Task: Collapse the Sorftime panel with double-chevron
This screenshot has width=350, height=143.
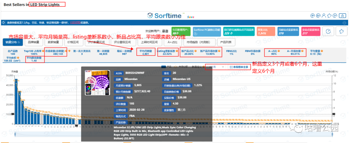Action: click(x=342, y=16)
